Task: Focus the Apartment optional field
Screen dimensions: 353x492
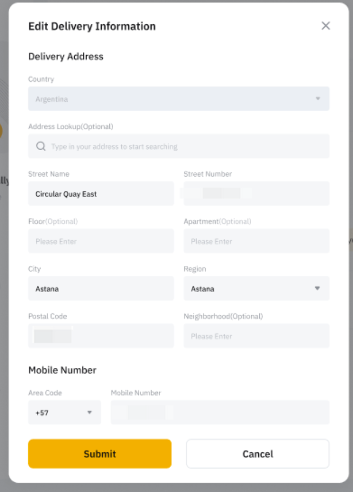Action: tap(256, 241)
